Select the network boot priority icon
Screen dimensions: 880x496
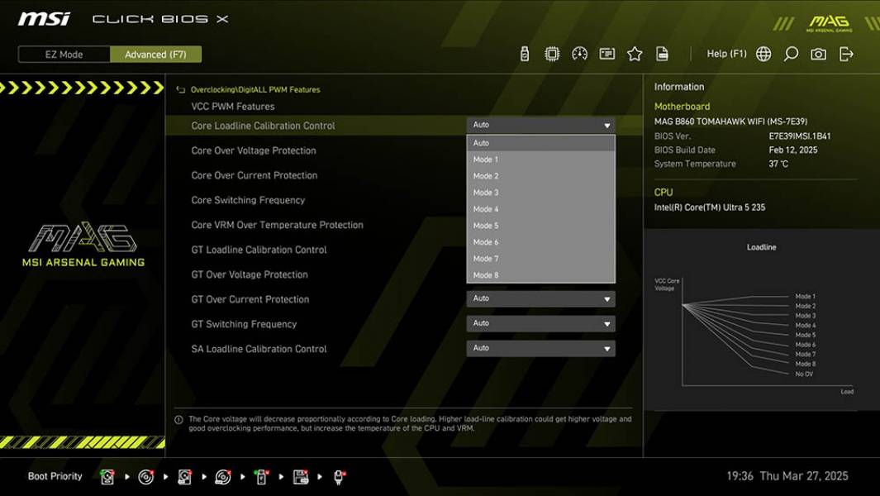(x=339, y=477)
